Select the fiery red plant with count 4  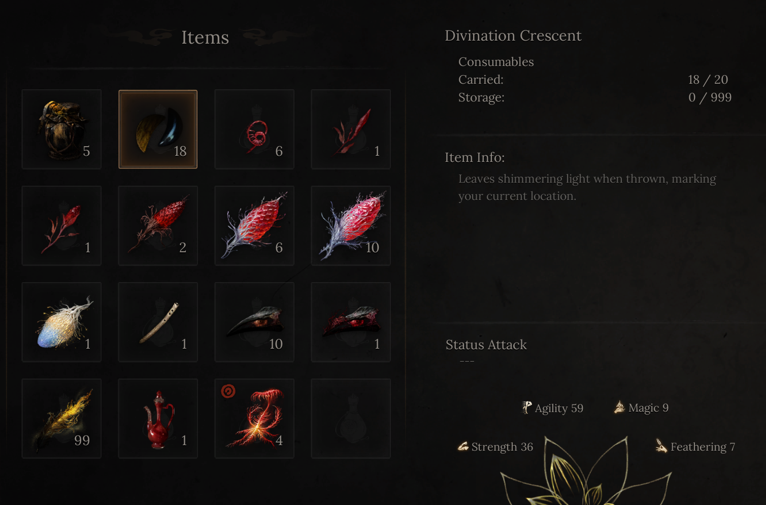point(254,419)
